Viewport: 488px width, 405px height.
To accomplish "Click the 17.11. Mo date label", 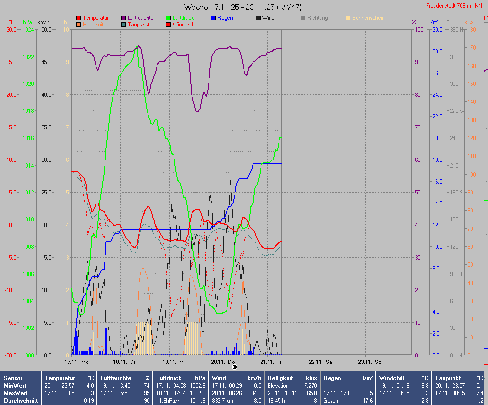I will [77, 362].
